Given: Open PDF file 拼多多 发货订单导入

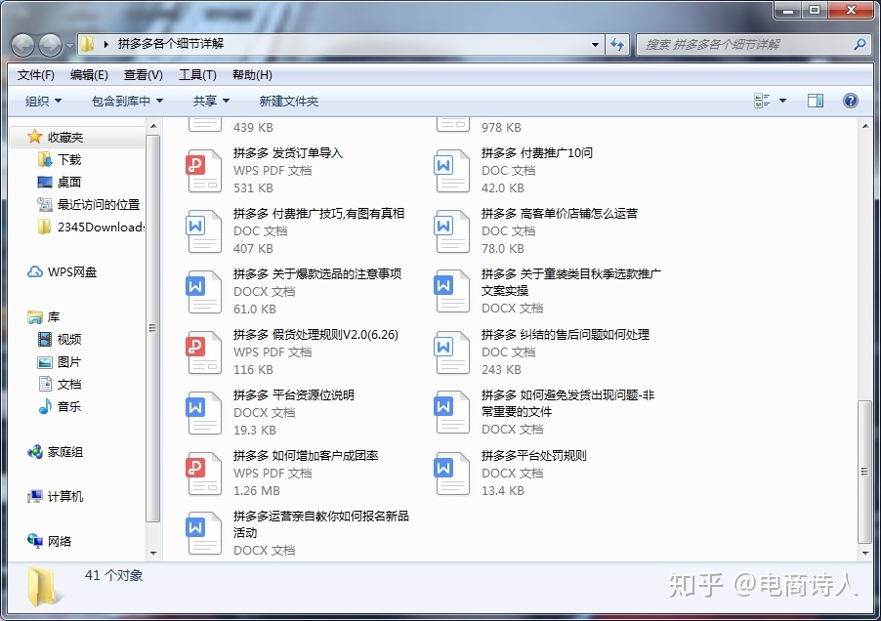Looking at the screenshot, I should click(x=287, y=153).
